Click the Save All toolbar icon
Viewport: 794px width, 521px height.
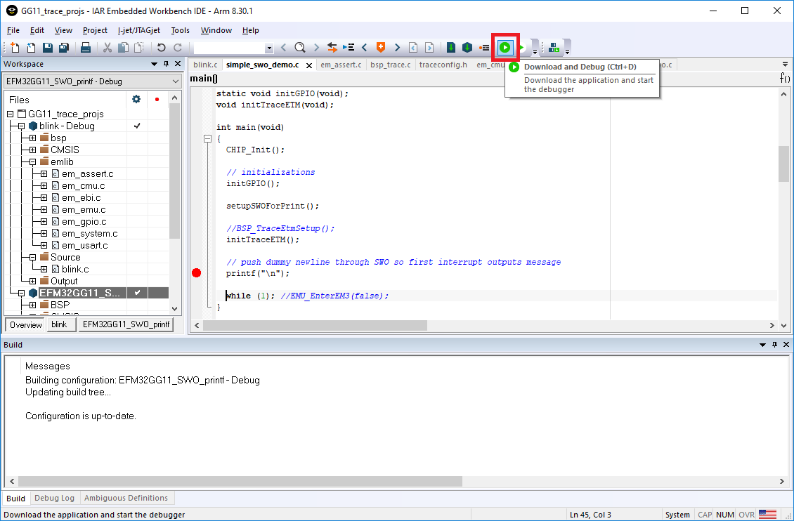point(63,48)
